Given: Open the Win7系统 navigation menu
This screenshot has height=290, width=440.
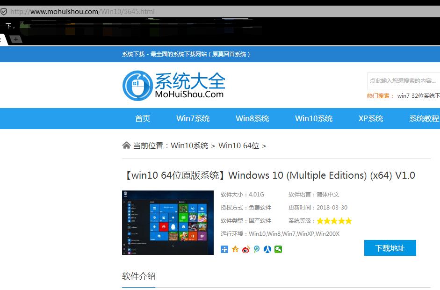Looking at the screenshot, I should tap(193, 118).
